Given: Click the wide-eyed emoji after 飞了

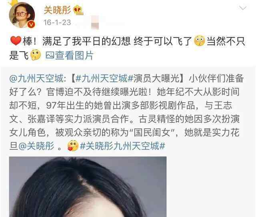Looking at the screenshot, I should [200, 41].
